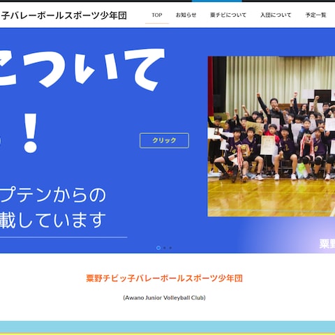Click the banner text プテンからの

[x=53, y=194]
